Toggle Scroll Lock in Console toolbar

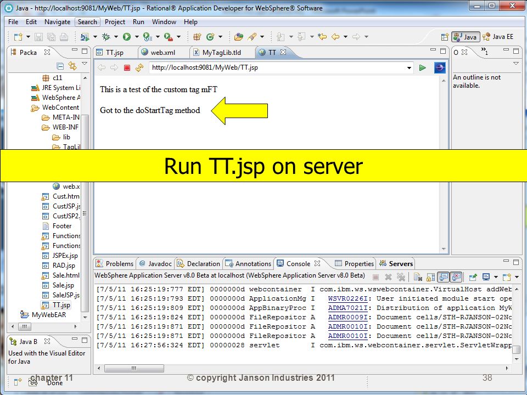[430, 277]
